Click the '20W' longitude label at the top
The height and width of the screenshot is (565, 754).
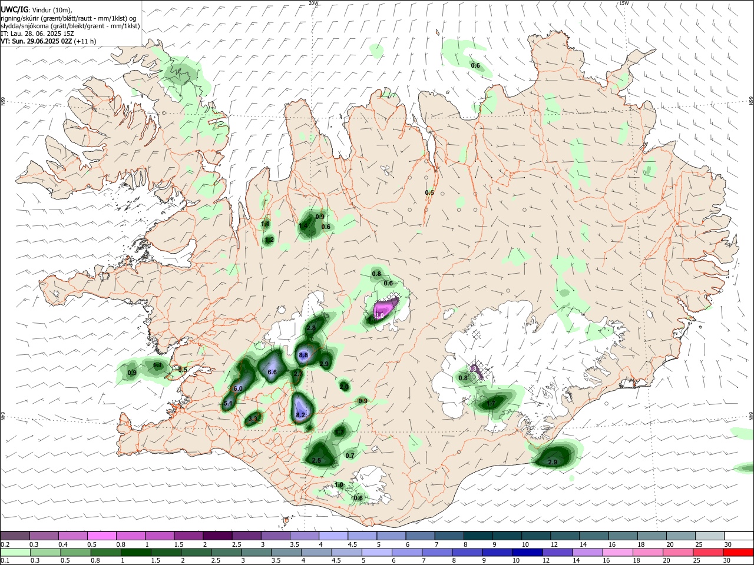(314, 3)
